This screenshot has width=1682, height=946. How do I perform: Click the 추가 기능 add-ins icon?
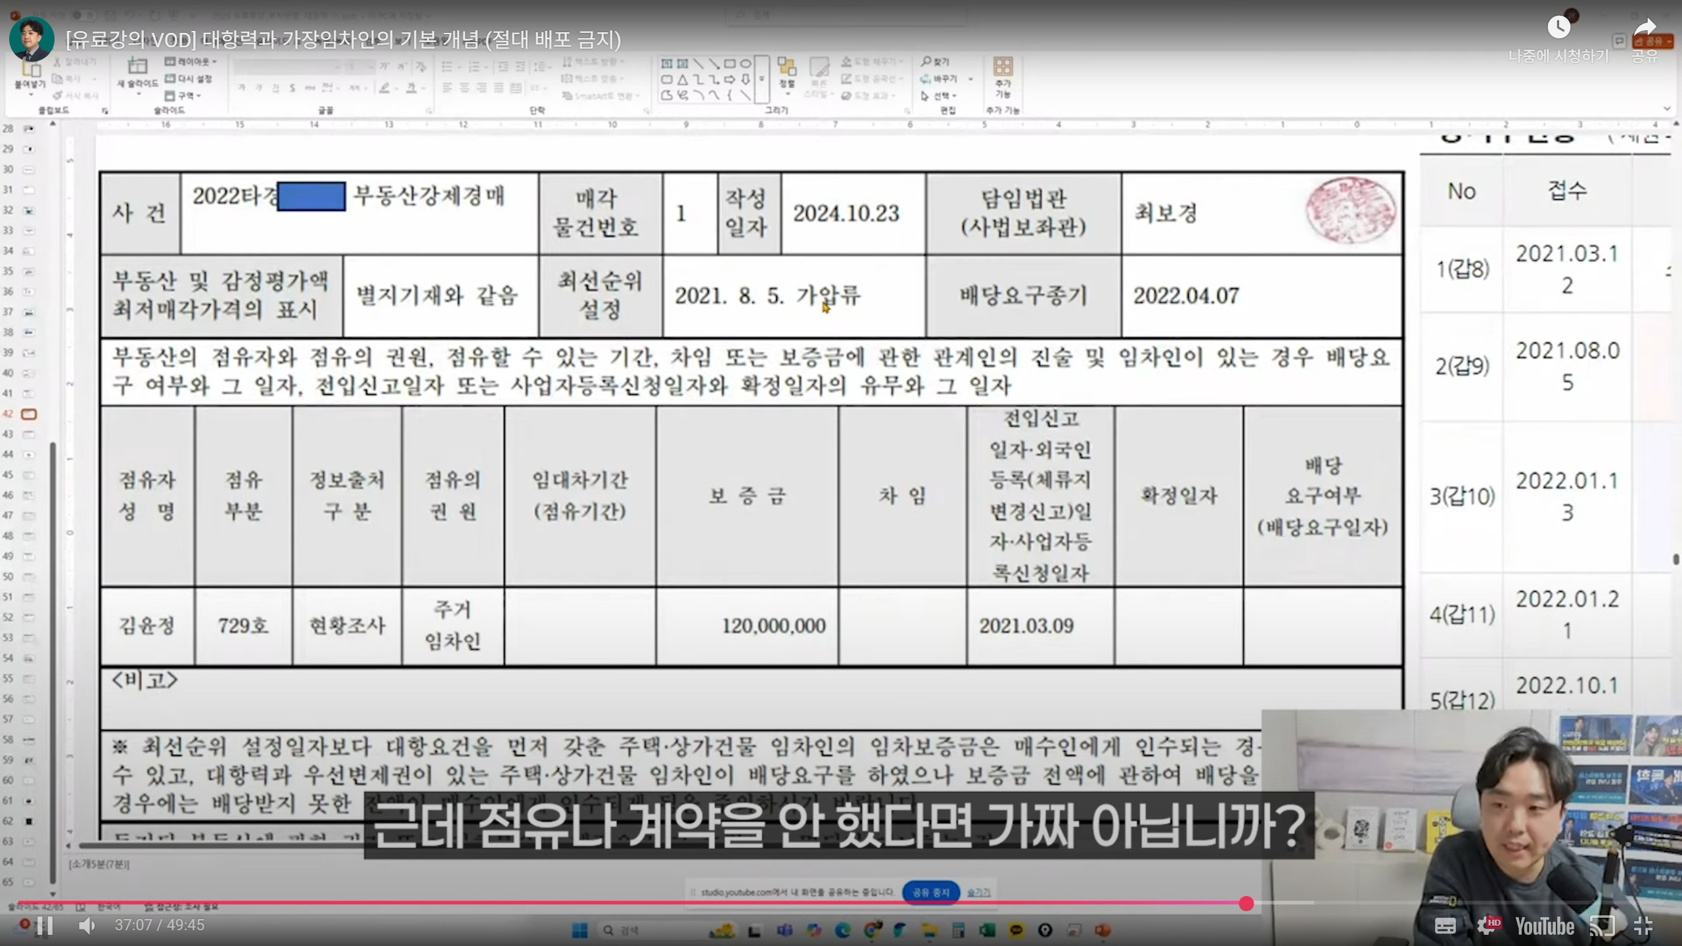coord(1003,67)
